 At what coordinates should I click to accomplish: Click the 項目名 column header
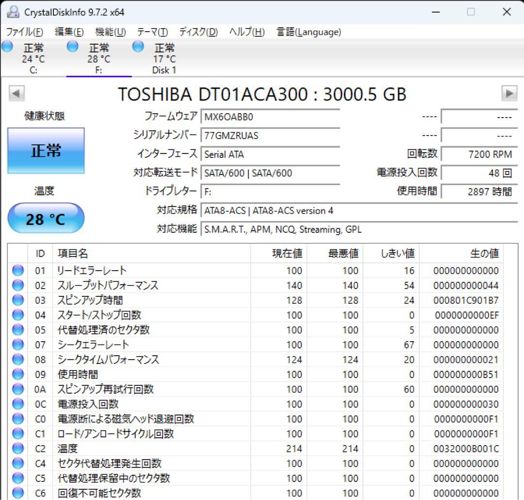(x=151, y=253)
